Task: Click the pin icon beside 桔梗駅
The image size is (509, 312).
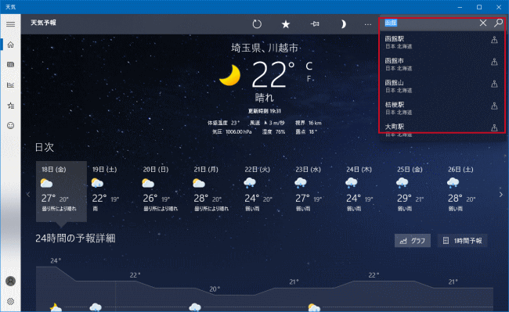Action: [x=494, y=106]
